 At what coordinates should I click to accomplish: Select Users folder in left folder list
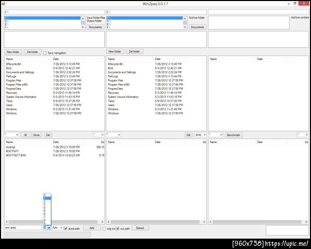point(9,105)
